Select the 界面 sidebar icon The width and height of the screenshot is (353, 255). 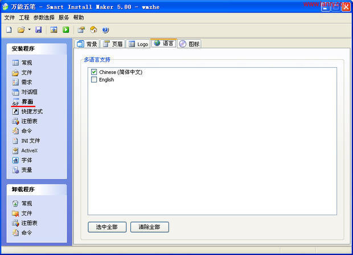(x=15, y=102)
